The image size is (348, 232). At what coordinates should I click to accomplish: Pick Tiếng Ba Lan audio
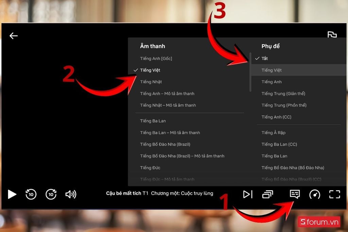(152, 121)
